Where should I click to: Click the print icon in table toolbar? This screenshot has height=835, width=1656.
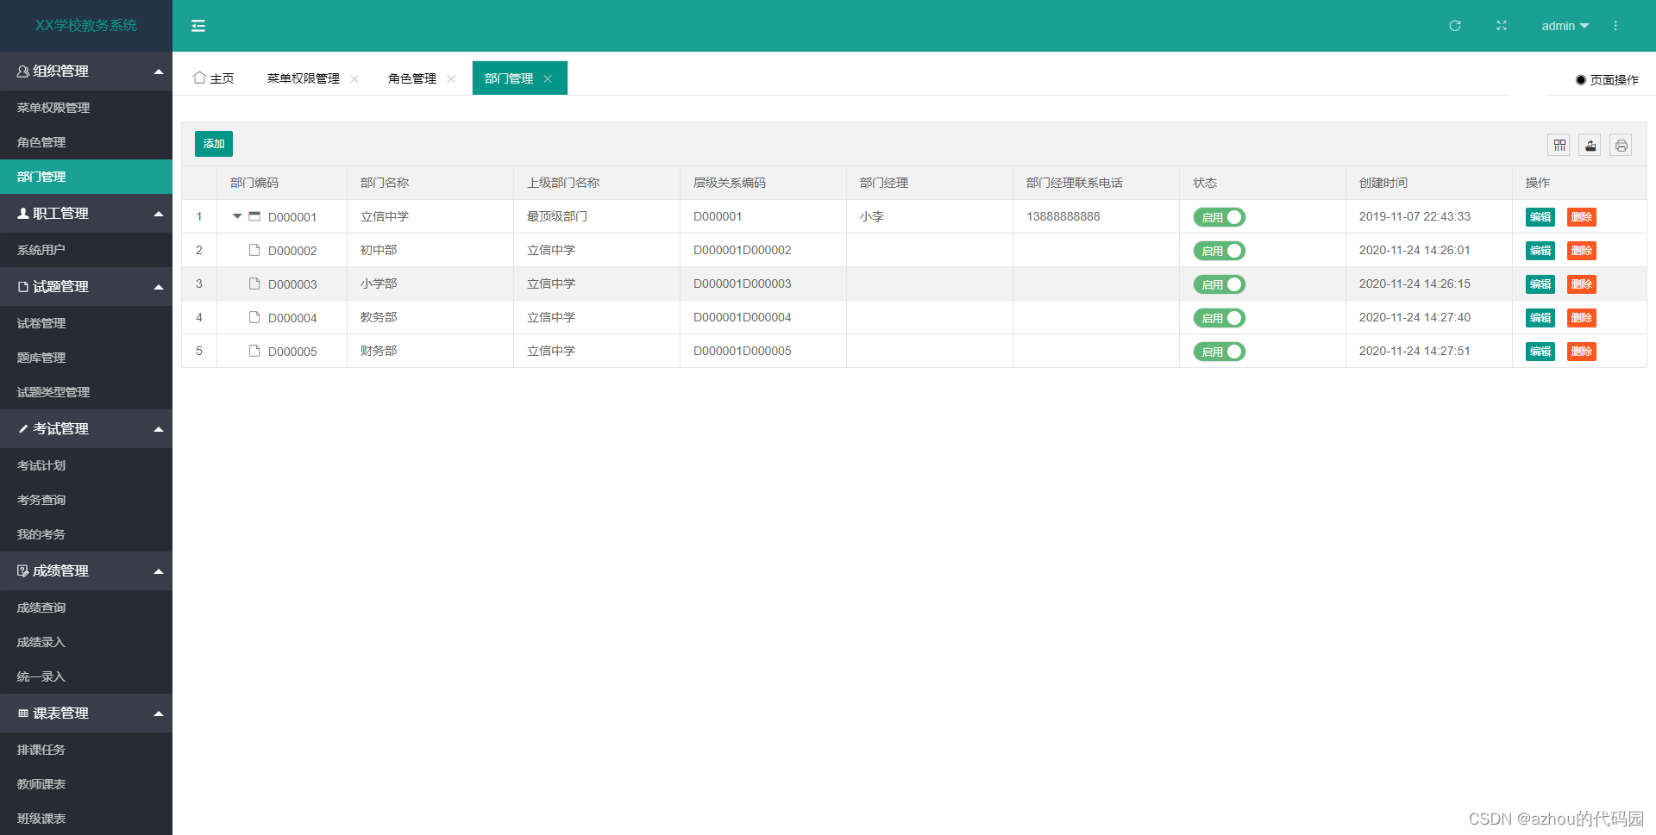tap(1621, 145)
